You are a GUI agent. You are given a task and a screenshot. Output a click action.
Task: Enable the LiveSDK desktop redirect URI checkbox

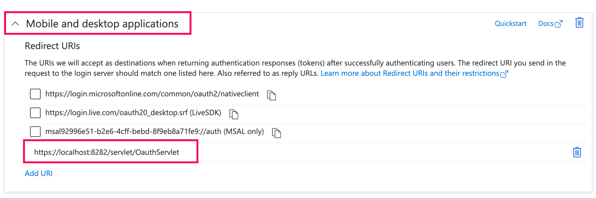point(35,113)
